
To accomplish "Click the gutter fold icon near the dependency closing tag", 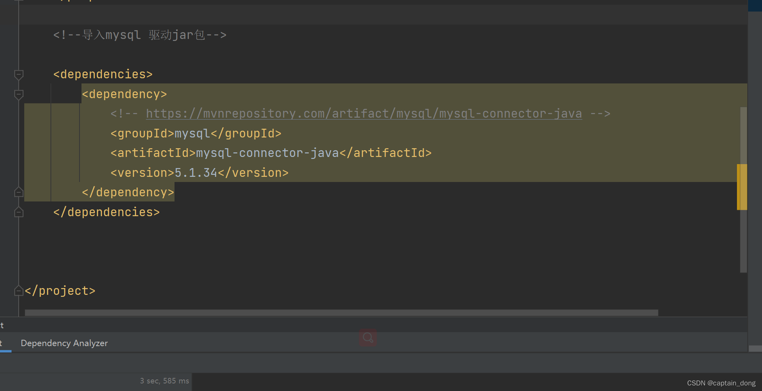I will coord(18,192).
